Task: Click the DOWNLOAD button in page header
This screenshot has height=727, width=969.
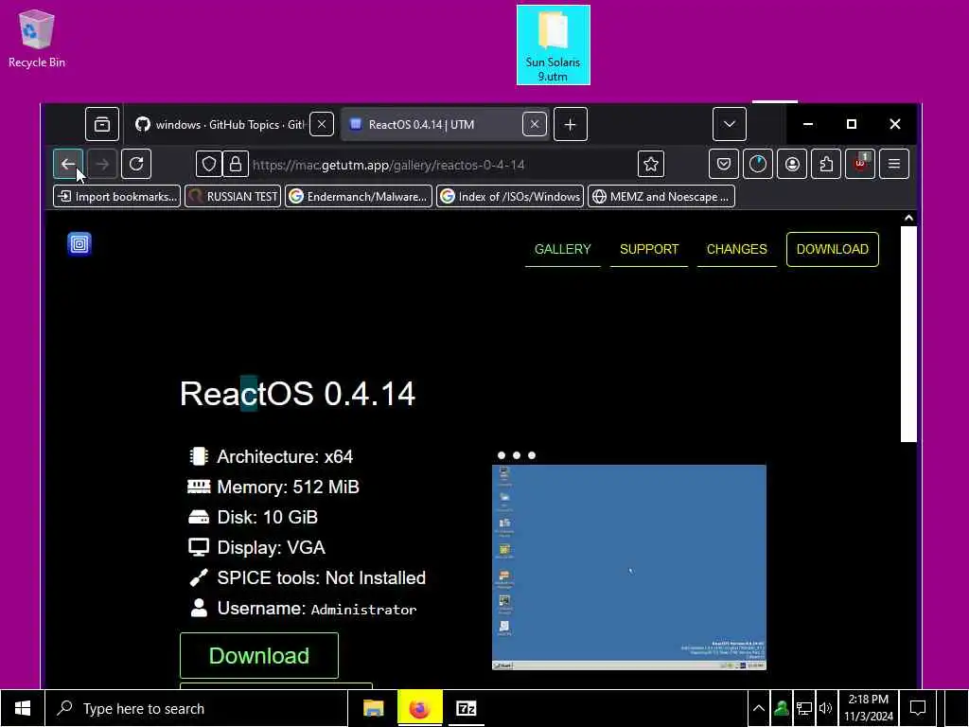Action: (833, 249)
